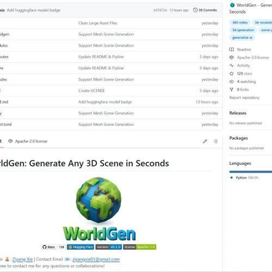Open the README outline list icon
Viewport: 272px width, 272px height.
click(x=215, y=141)
